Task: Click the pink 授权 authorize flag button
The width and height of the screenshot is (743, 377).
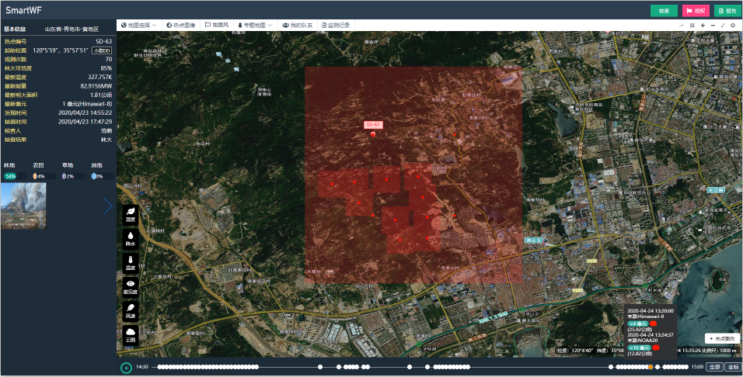Action: (x=695, y=11)
